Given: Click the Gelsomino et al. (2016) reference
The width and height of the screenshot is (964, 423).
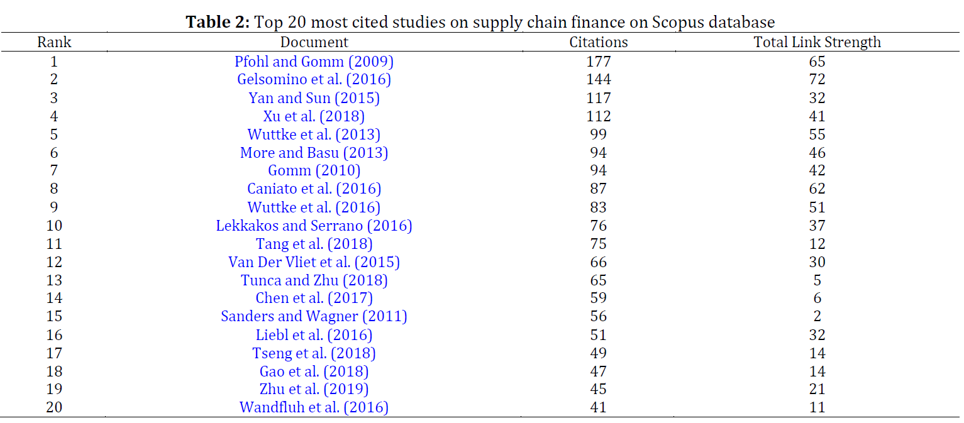Looking at the screenshot, I should [x=314, y=80].
